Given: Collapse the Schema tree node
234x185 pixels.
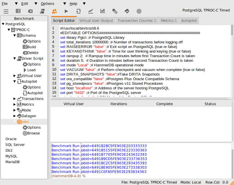Looking at the screenshot, I should pos(15,35).
